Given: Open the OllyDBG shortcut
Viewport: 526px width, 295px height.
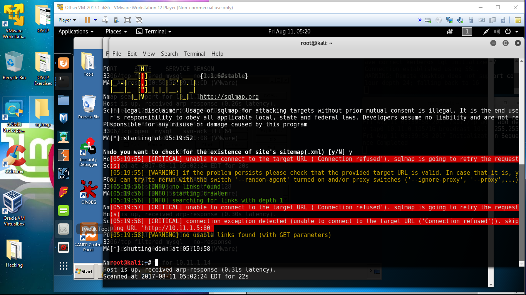Looking at the screenshot, I should click(x=88, y=192).
